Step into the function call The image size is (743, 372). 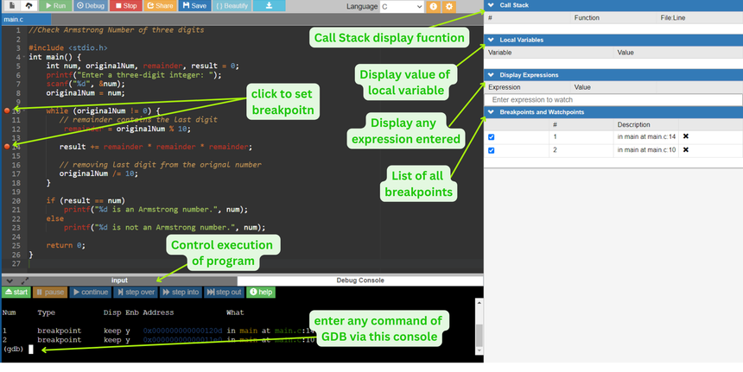[x=181, y=292]
